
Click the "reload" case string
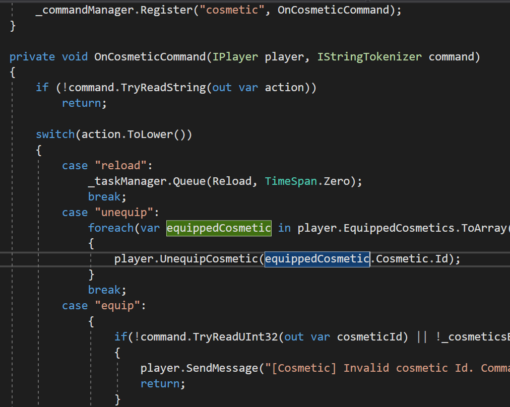click(x=120, y=166)
